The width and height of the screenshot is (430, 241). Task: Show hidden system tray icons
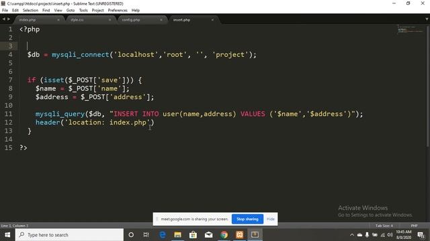coord(352,235)
